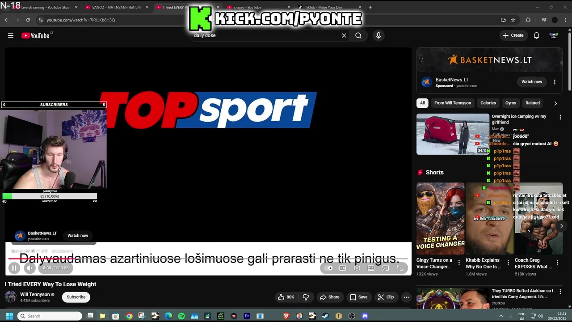This screenshot has width=572, height=322.
Task: Go back in browser history
Action: [x=6, y=20]
